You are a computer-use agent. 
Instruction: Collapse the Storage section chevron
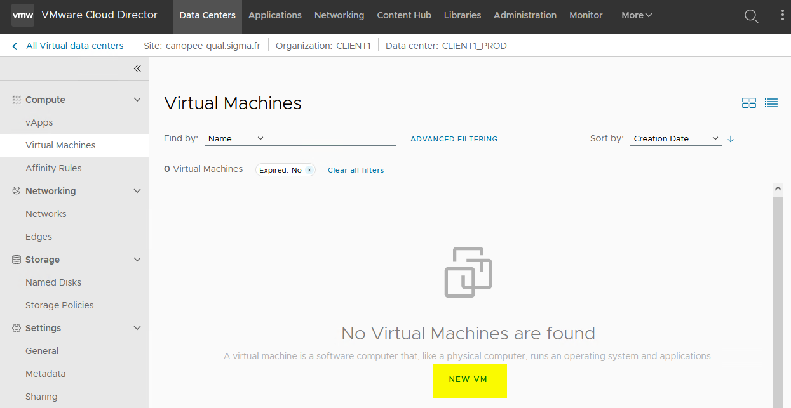137,260
